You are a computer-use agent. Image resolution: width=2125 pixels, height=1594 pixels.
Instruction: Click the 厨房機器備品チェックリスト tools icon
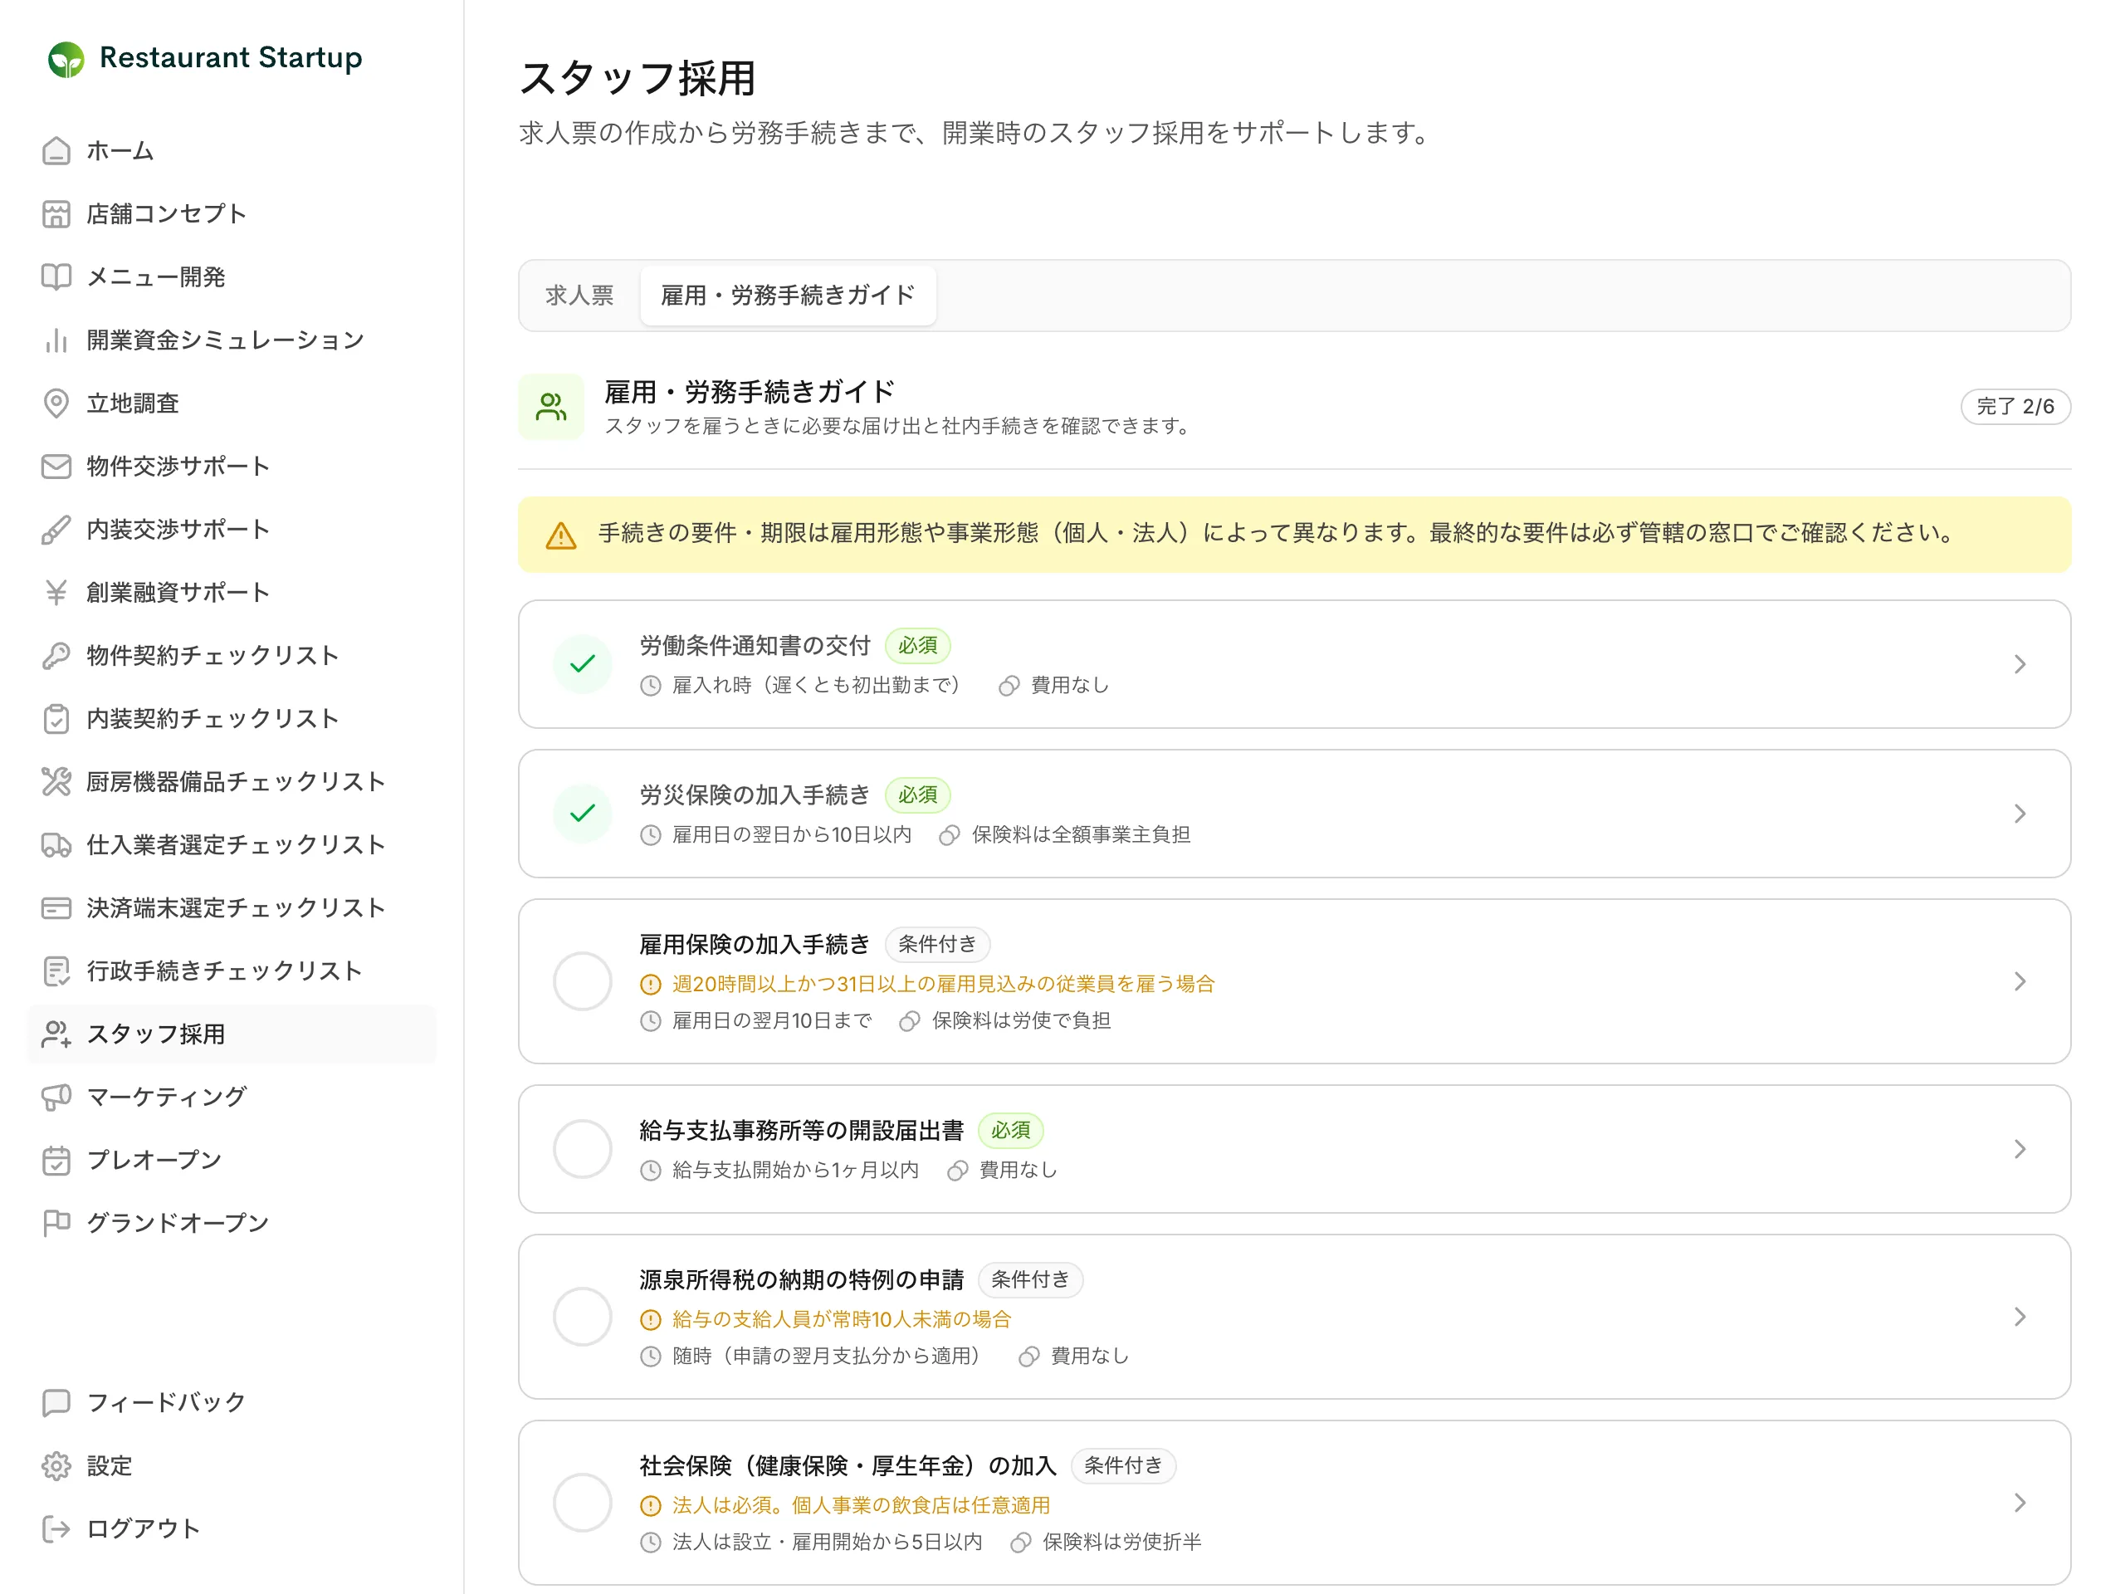click(56, 782)
